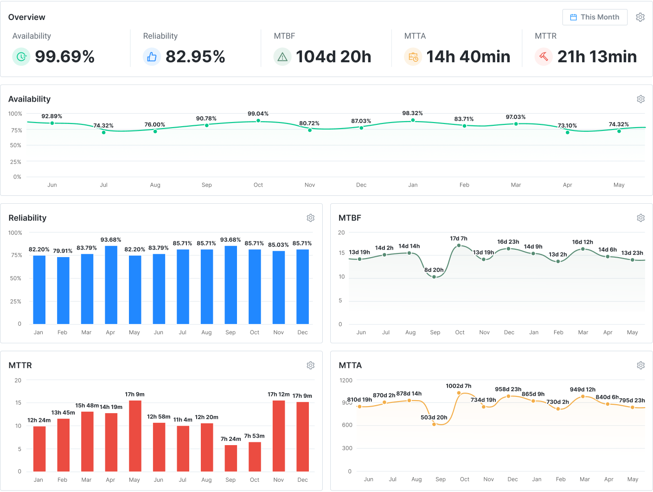Click the blue Reliability thumbs-up icon
The height and width of the screenshot is (492, 653).
coord(152,57)
